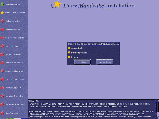Click the star icon beside Dateisysteme einrichten
Screen dimensions: 159x119
tap(2, 38)
